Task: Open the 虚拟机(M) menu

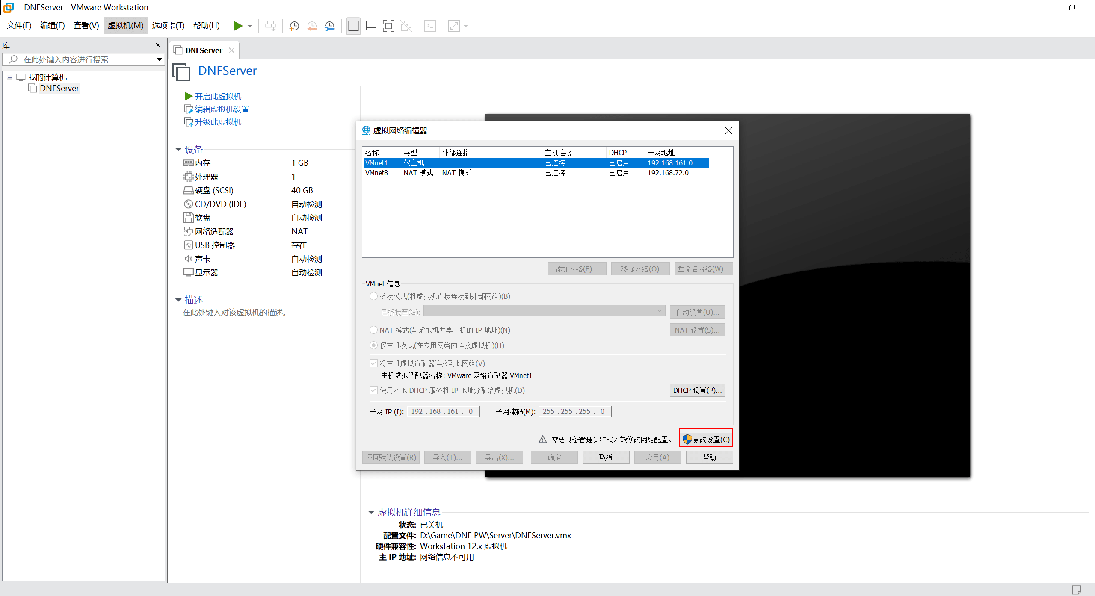Action: [x=125, y=26]
